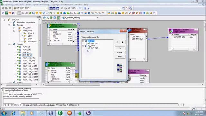Screen dimensions: 206x116
Task: Select SQ_EMP1 group in Target Load Plan
Action: tap(91, 46)
